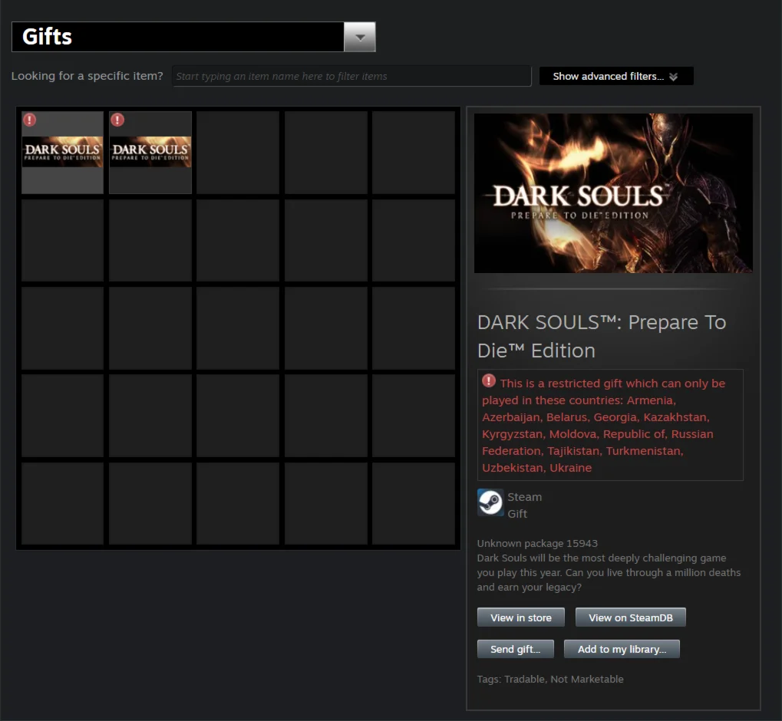The height and width of the screenshot is (721, 782).
Task: Open the Gifts inventory dropdown arrow
Action: (360, 37)
